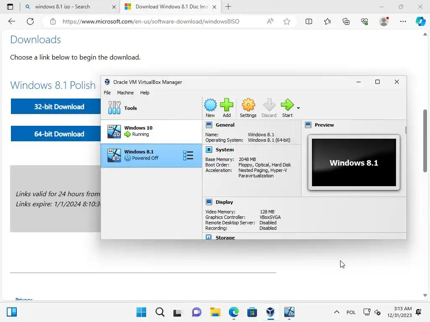The width and height of the screenshot is (430, 322).
Task: Open Collections icon in Edge
Action: (x=346, y=21)
